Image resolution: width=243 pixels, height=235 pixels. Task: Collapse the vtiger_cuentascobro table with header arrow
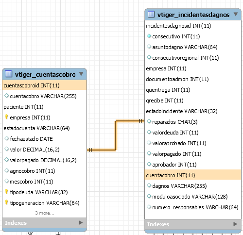[x=81, y=74]
